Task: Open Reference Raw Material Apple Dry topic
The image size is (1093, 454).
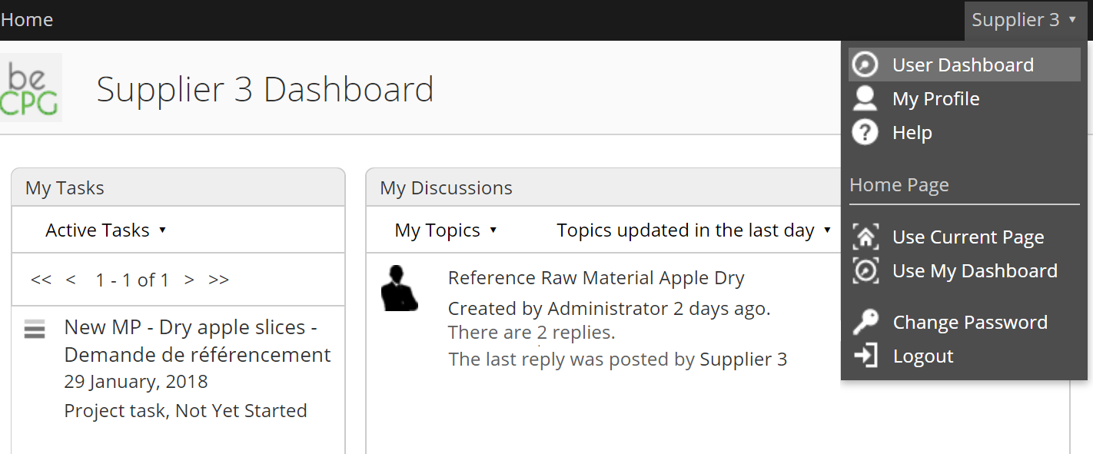Action: (596, 277)
